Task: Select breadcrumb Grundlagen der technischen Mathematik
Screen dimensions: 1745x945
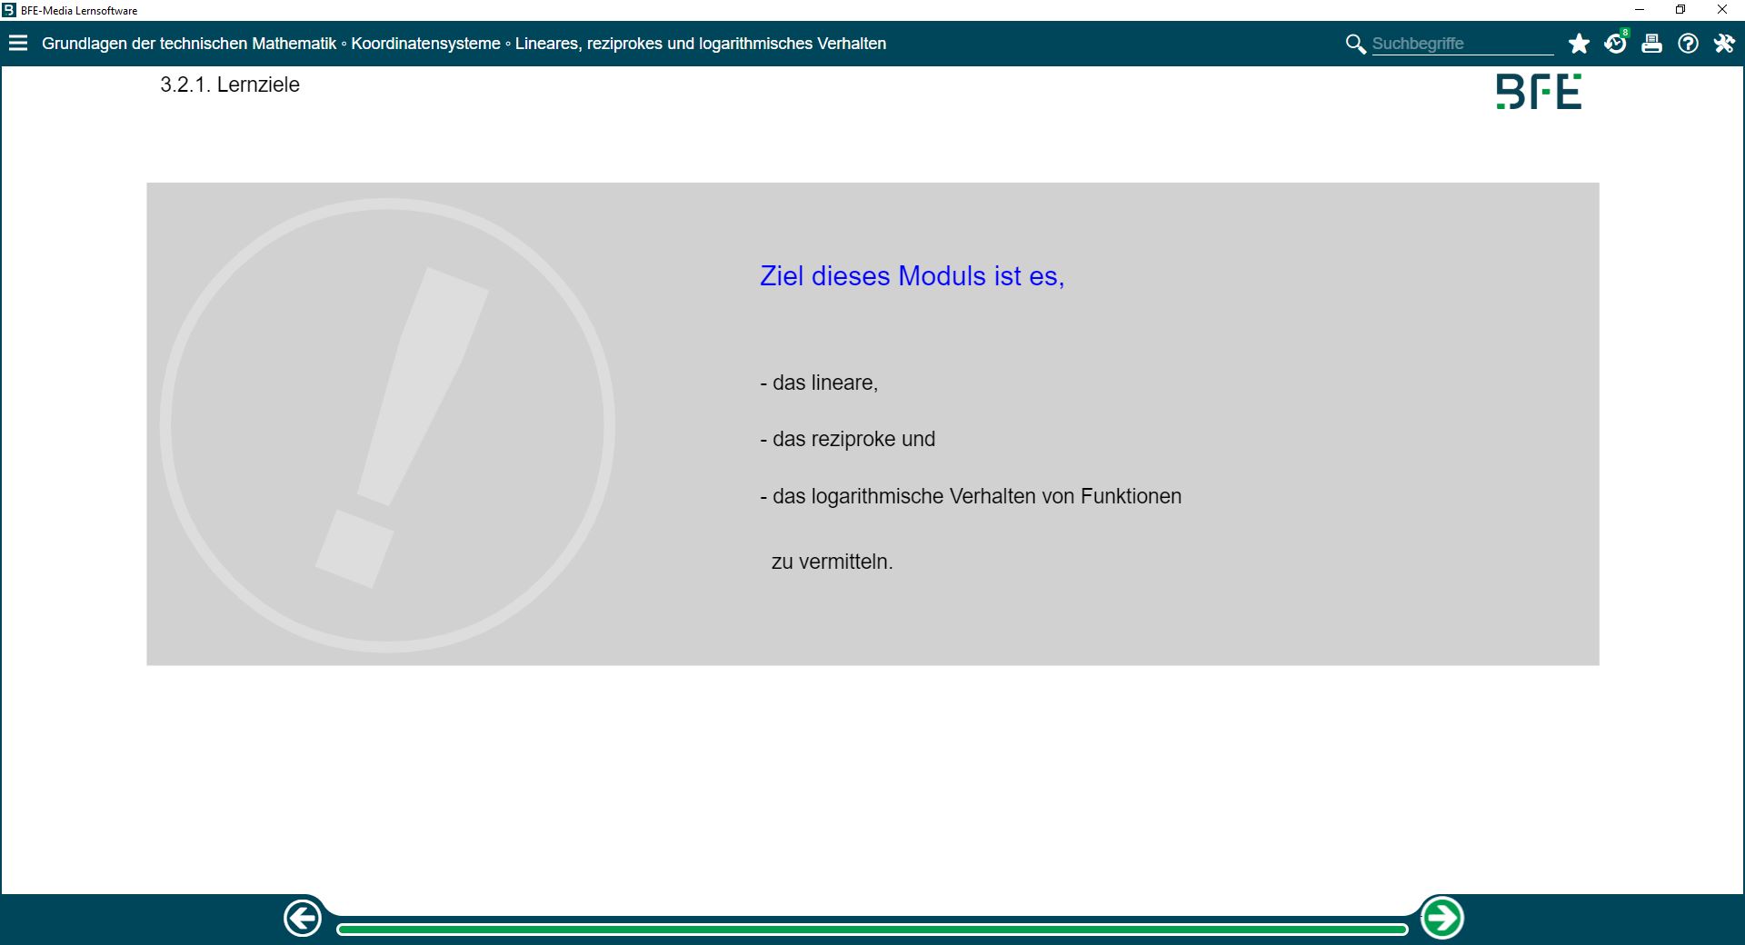Action: [189, 44]
